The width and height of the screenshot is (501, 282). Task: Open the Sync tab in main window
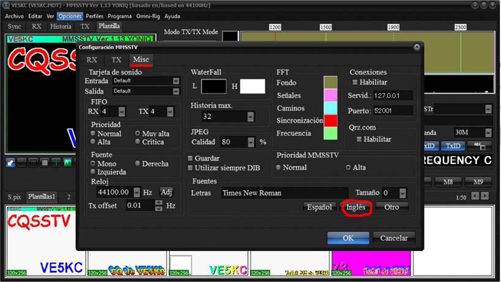[x=14, y=26]
